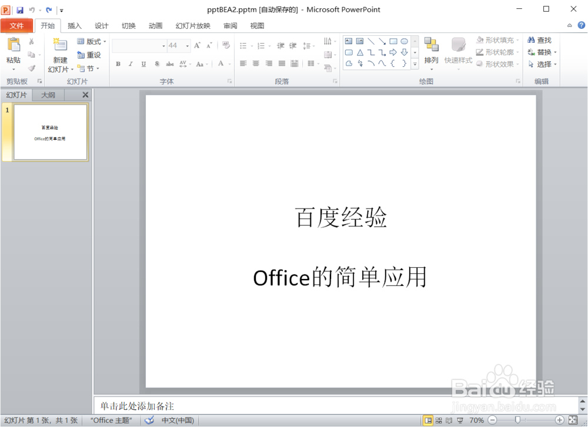The height and width of the screenshot is (427, 588).
Task: Click Reset (重设) button
Action: [89, 55]
